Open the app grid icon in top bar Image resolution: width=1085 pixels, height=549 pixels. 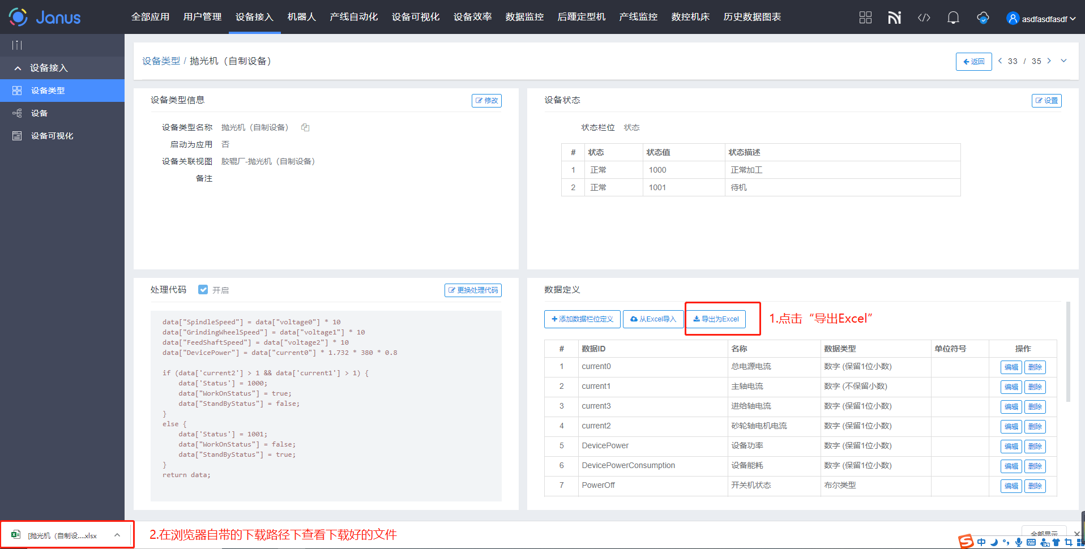pyautogui.click(x=865, y=18)
